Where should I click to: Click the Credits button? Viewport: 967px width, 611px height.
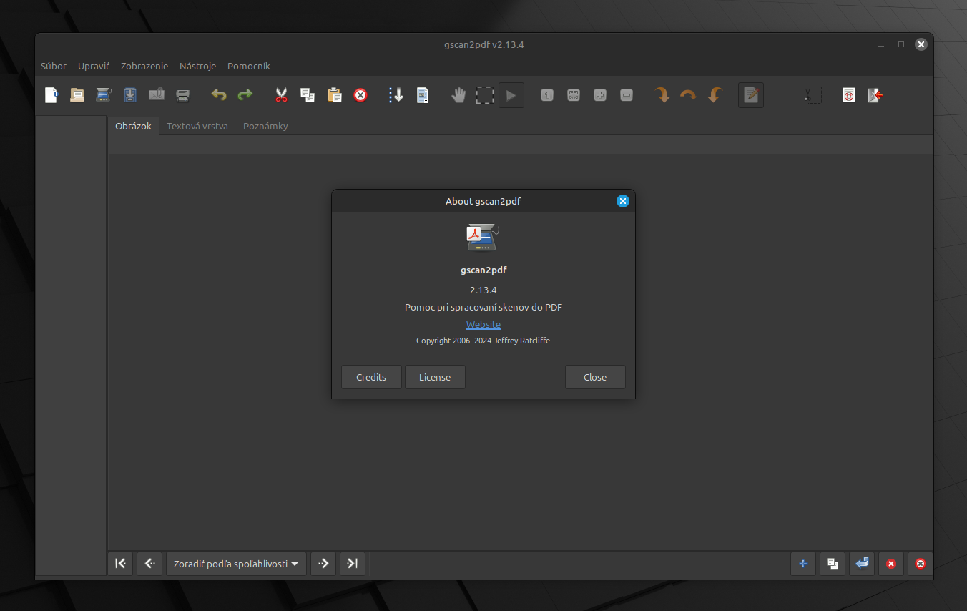point(371,377)
